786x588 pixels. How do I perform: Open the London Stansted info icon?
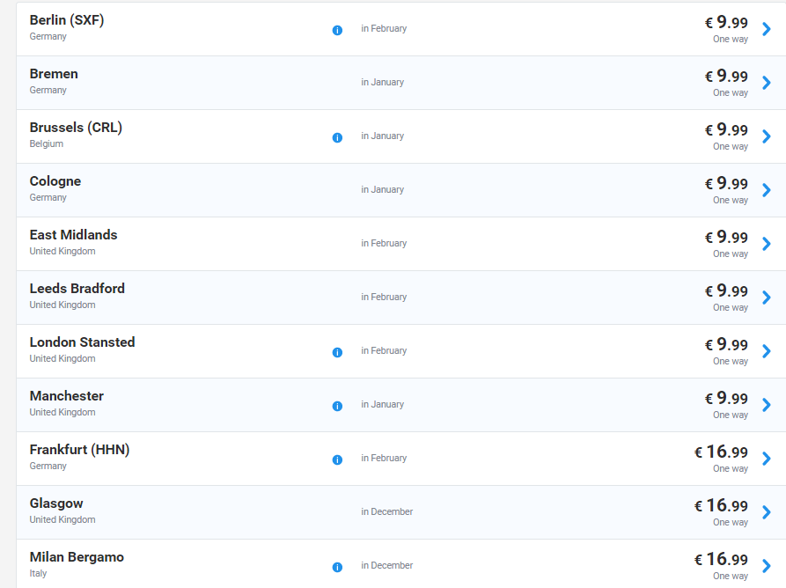(337, 352)
